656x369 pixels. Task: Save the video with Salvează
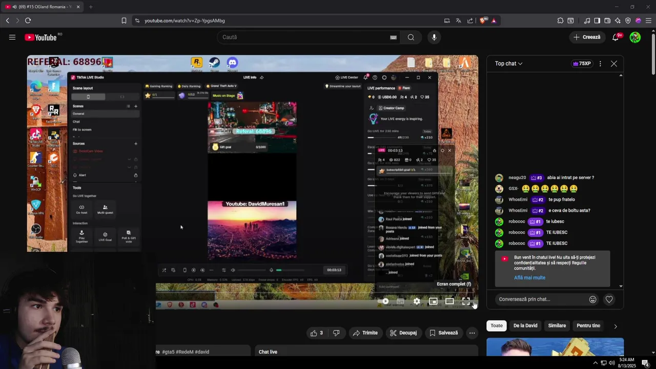[443, 333]
